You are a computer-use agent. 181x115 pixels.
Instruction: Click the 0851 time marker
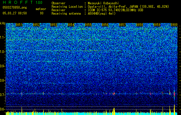pos(19,25)
